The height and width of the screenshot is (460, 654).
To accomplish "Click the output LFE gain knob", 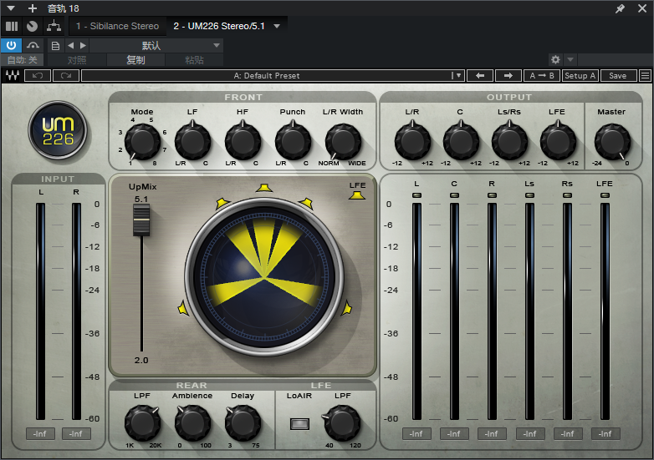I will [x=558, y=141].
